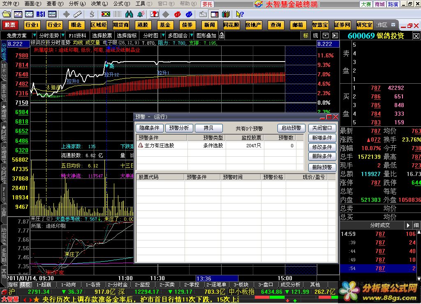Toggle the 现 button above chart
The image size is (421, 304).
pyautogui.click(x=315, y=35)
